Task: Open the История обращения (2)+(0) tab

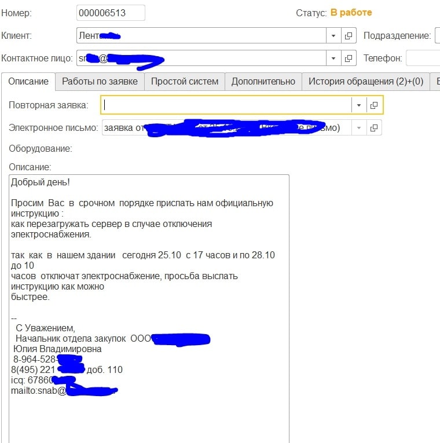Action: click(x=366, y=82)
